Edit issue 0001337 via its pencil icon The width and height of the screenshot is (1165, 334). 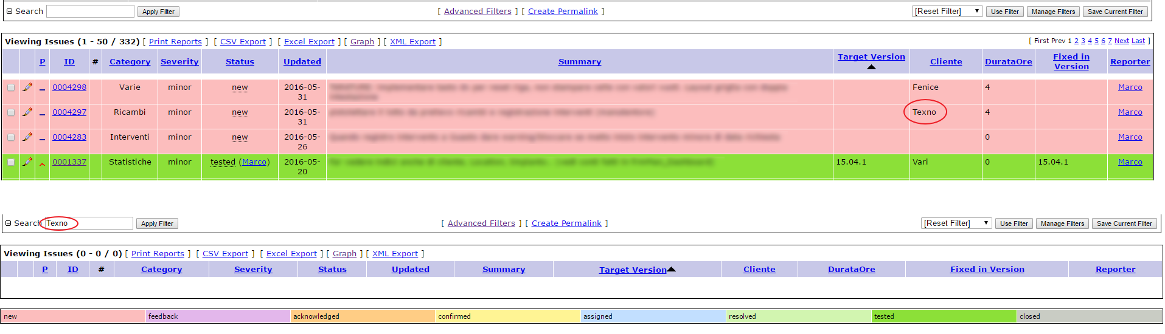tap(27, 162)
